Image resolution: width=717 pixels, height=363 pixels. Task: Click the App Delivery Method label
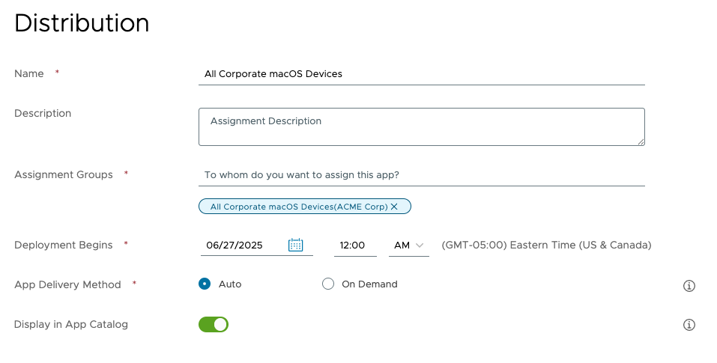pyautogui.click(x=67, y=284)
